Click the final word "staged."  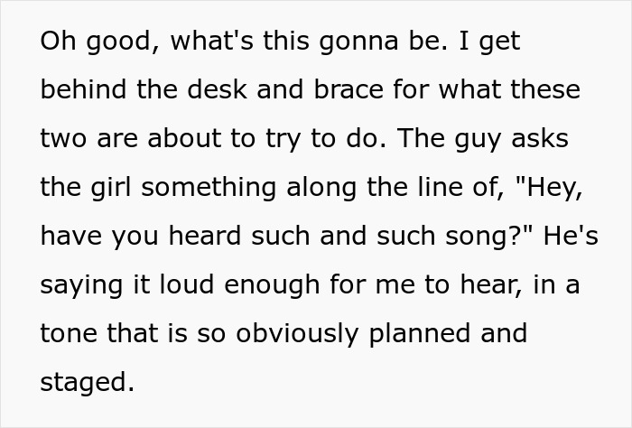coord(87,383)
